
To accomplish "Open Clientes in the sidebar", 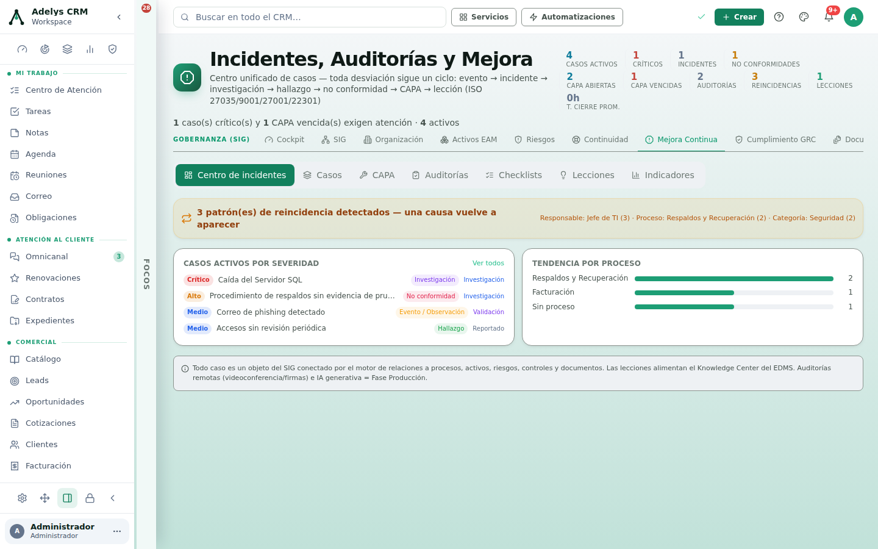I will pyautogui.click(x=67, y=445).
